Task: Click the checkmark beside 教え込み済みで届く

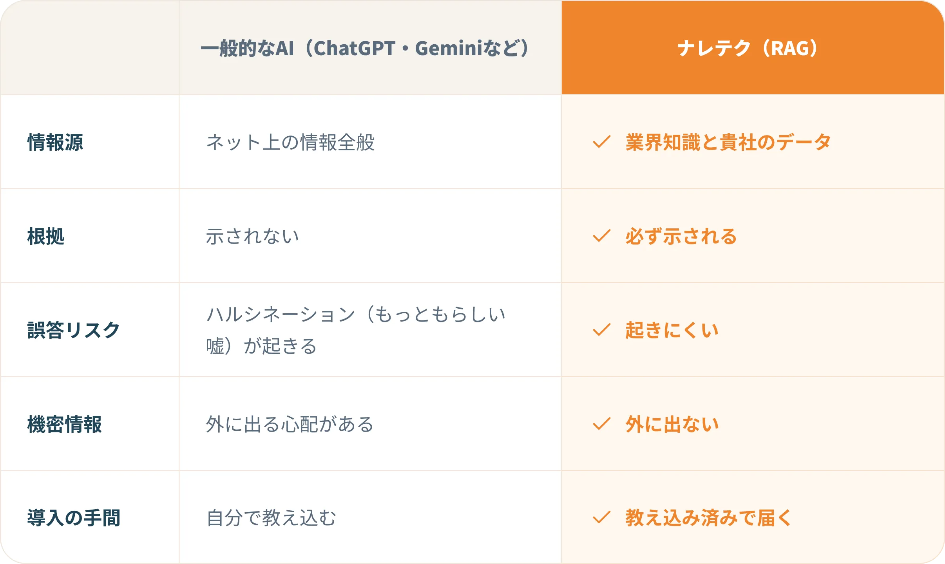Action: point(602,517)
